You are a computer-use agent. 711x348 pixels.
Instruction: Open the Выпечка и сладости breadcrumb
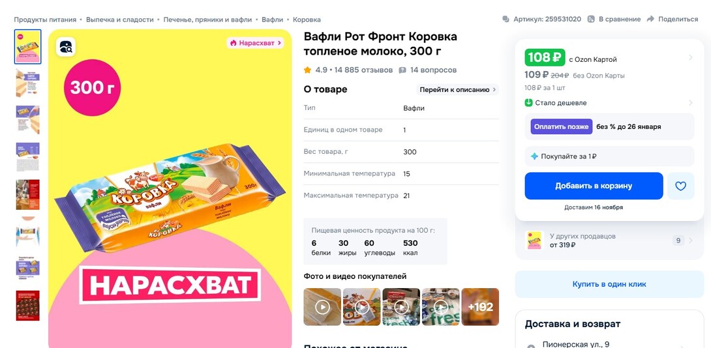point(120,20)
